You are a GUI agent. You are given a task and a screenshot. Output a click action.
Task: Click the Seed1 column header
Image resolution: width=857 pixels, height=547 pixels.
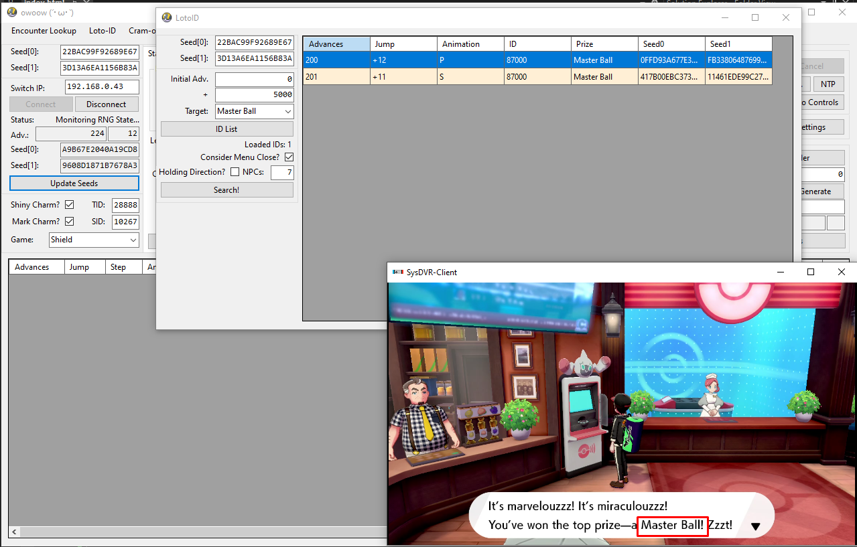738,44
